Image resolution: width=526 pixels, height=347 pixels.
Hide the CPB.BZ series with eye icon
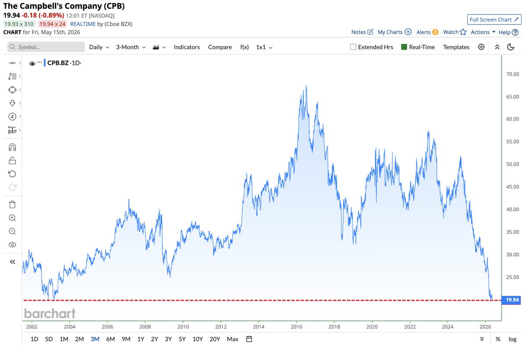click(x=32, y=63)
